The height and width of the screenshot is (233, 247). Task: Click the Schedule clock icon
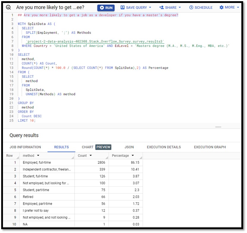[191, 7]
